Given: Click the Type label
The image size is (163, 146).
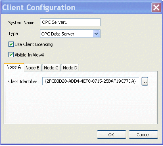Looking at the screenshot, I should [x=13, y=33].
